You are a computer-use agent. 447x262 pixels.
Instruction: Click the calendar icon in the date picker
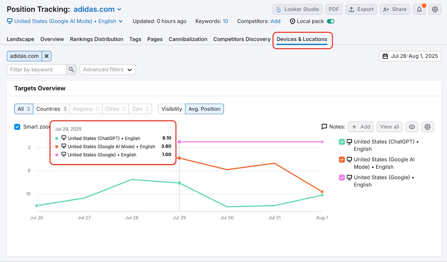point(385,56)
